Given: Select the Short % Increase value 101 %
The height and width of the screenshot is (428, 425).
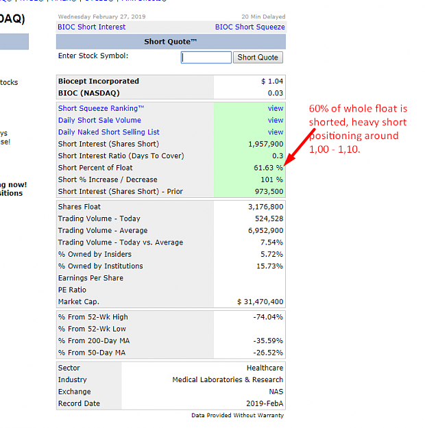Looking at the screenshot, I should 271,179.
